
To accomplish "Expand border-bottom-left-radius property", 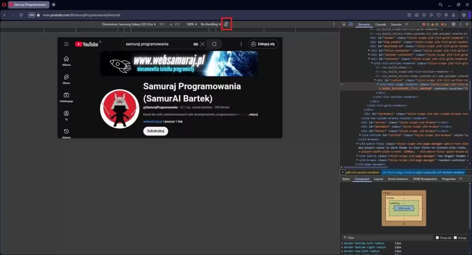I will click(x=342, y=244).
